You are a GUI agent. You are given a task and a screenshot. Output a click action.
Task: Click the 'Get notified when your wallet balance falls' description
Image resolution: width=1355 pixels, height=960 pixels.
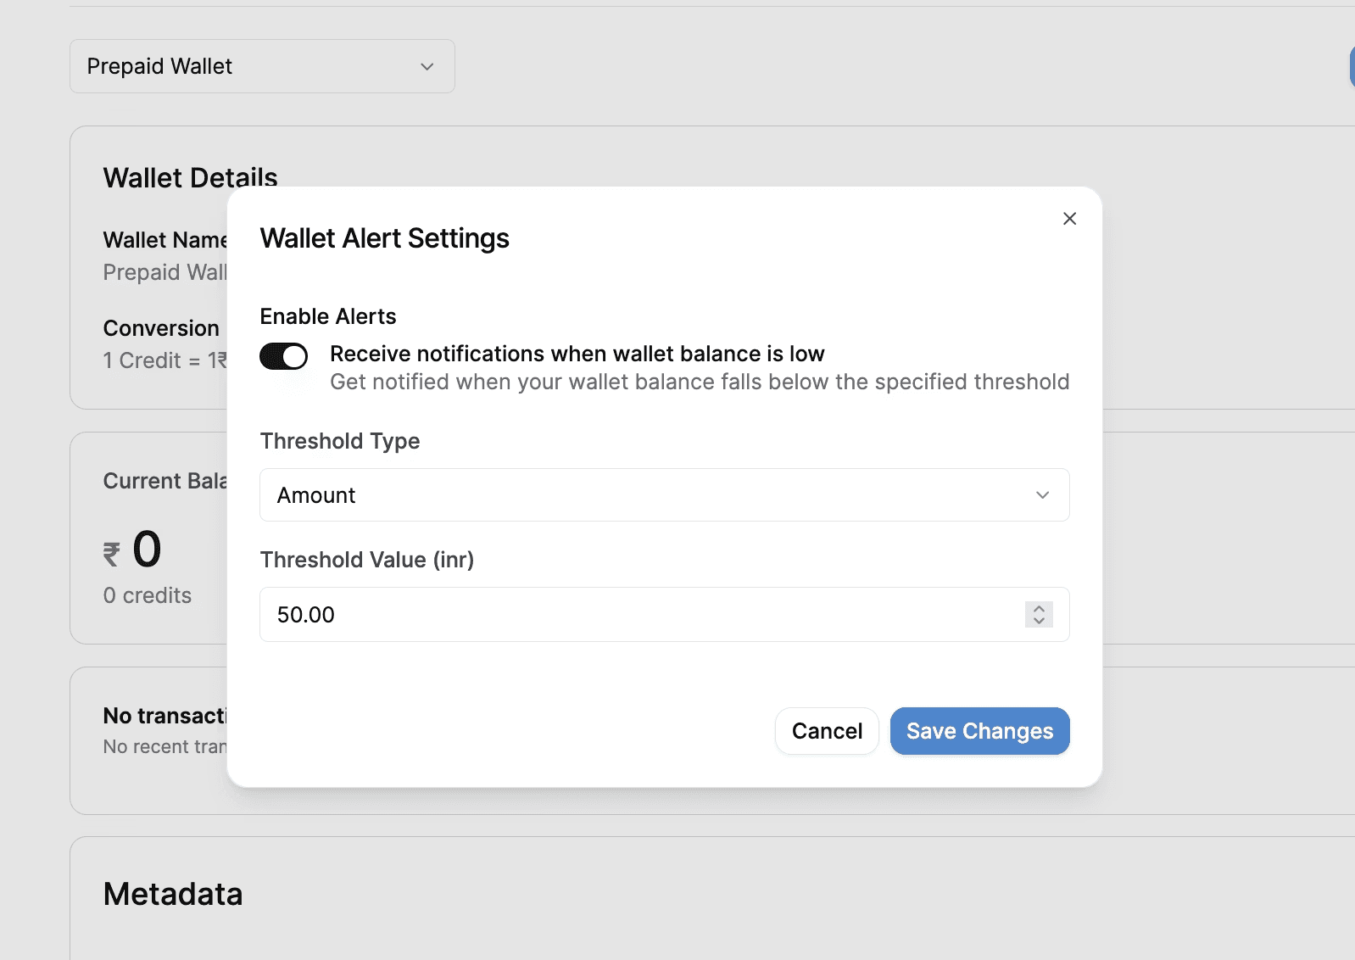[700, 382]
